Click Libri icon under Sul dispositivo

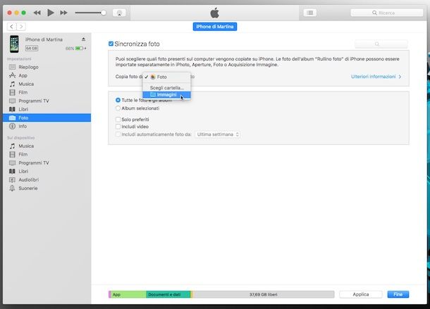click(13, 171)
